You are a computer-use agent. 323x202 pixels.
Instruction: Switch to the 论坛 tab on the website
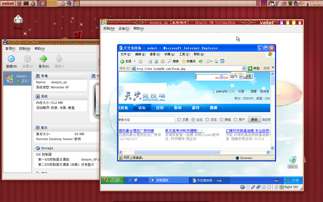tap(142, 108)
